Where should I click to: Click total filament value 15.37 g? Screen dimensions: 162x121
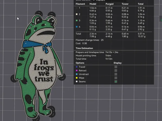coord(142,36)
